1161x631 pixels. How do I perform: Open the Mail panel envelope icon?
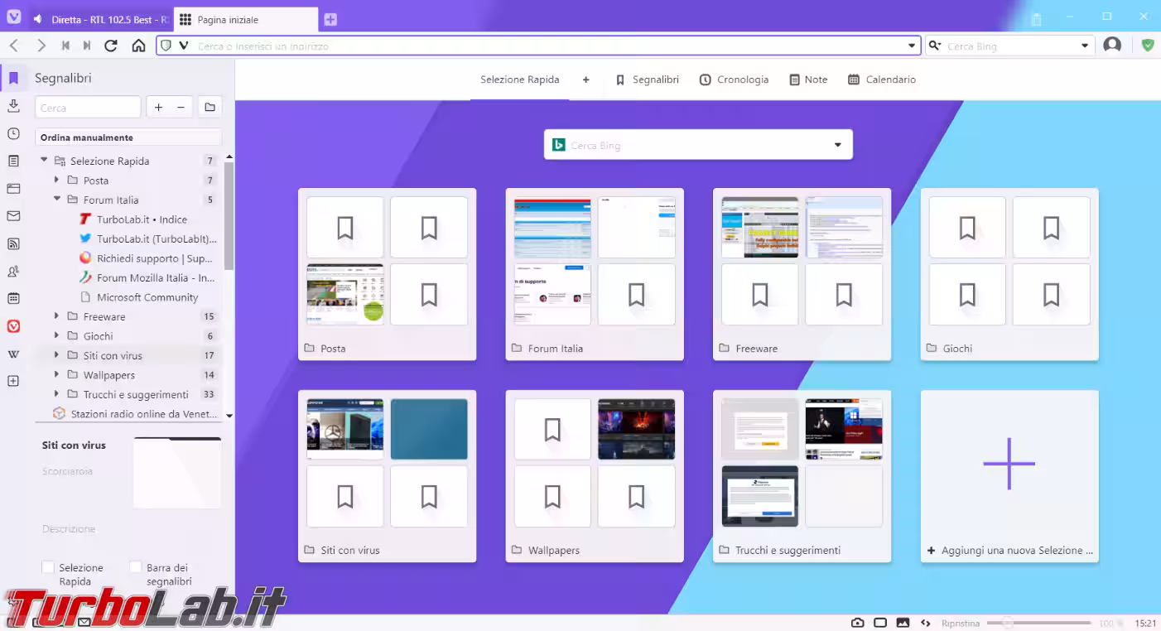pyautogui.click(x=13, y=216)
